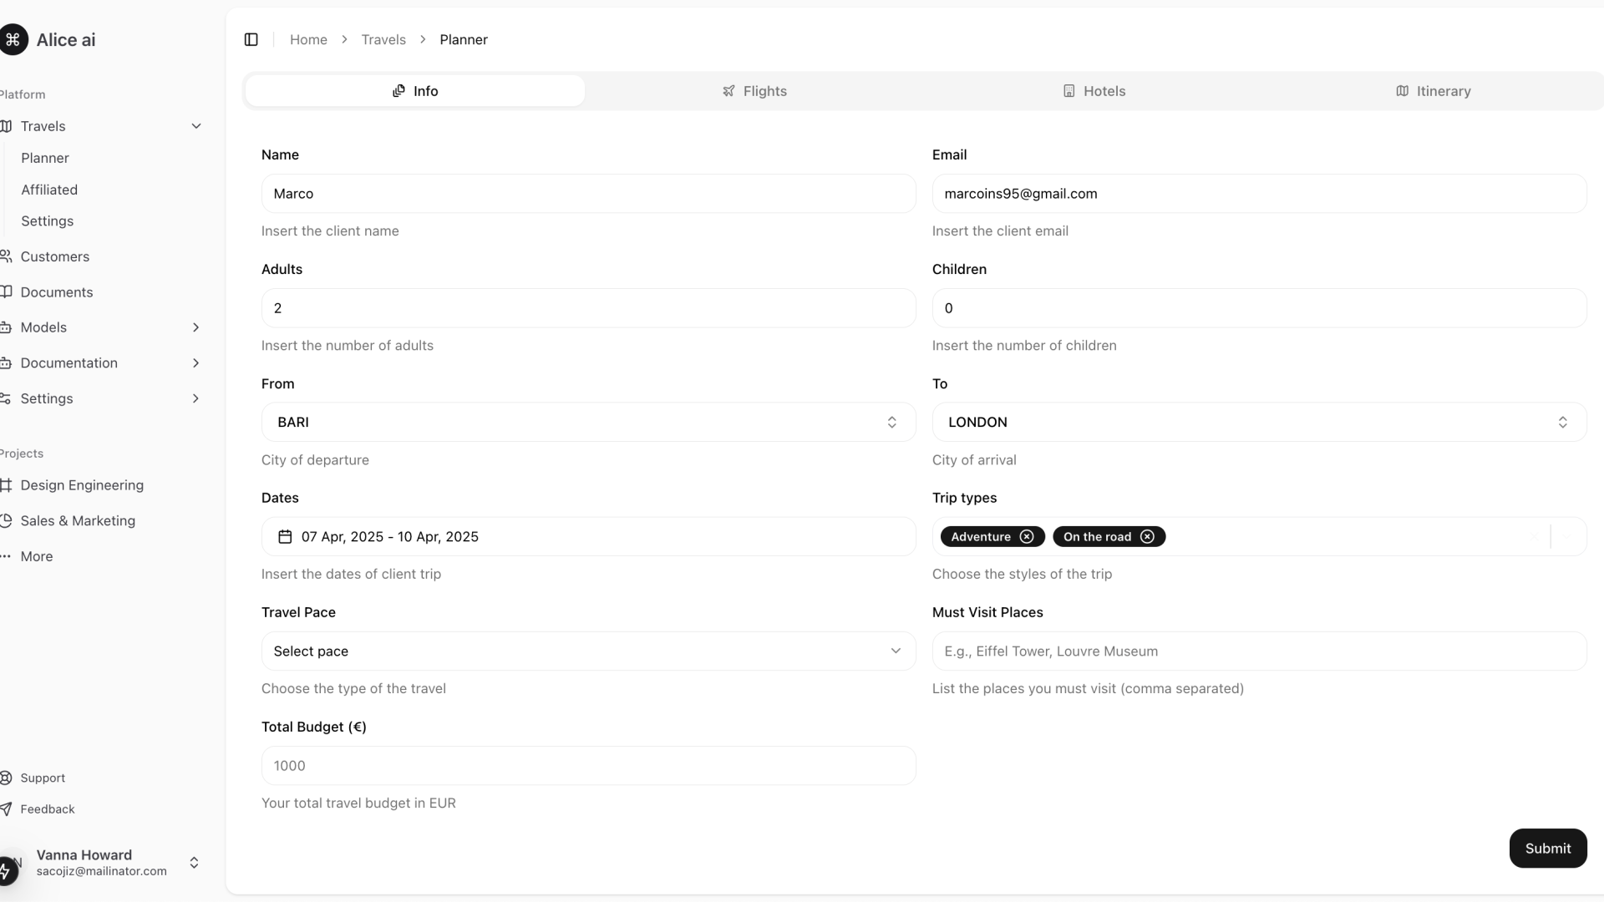The height and width of the screenshot is (902, 1604).
Task: Expand the Models sidebar section
Action: click(195, 327)
